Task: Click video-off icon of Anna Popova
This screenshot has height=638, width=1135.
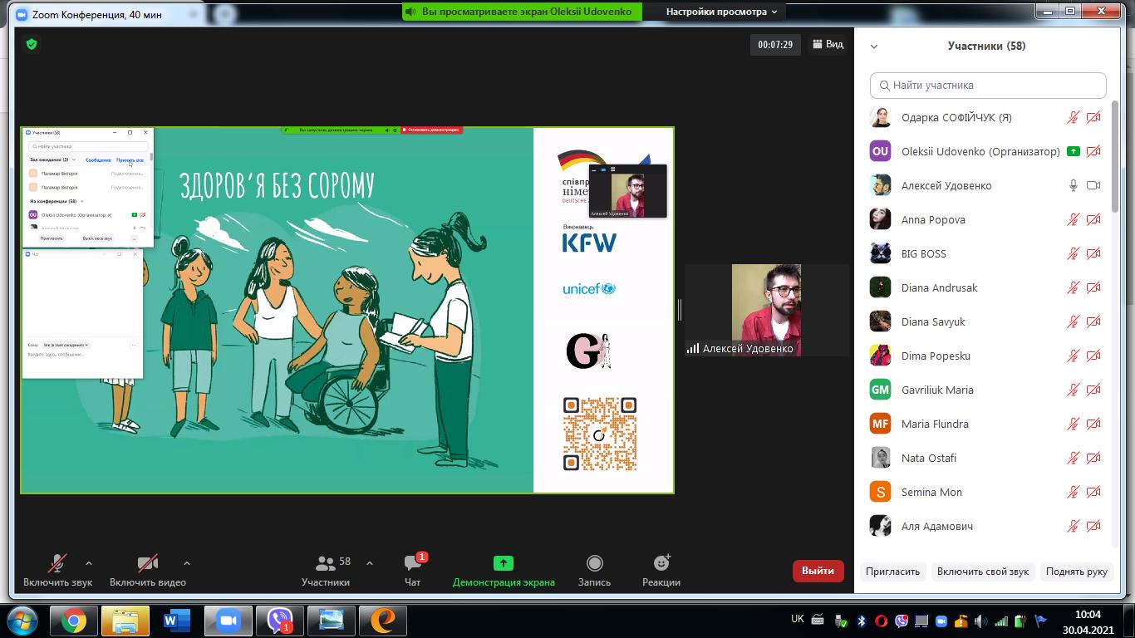Action: pyautogui.click(x=1093, y=219)
